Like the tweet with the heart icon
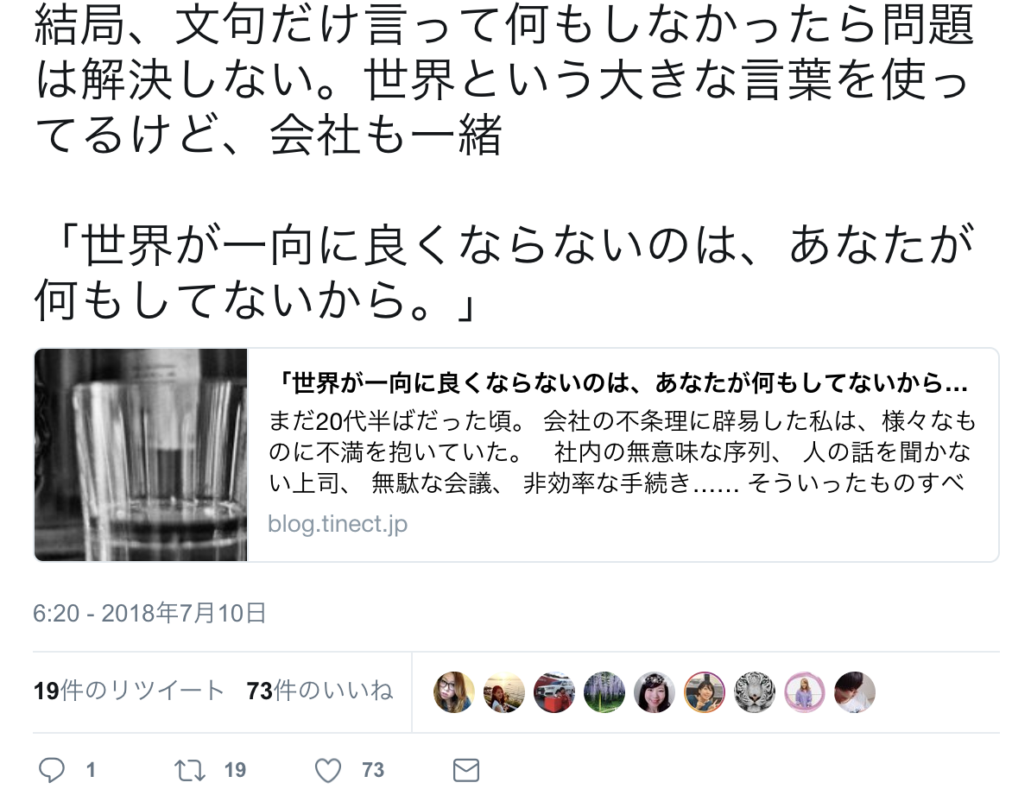The height and width of the screenshot is (789, 1012). pyautogui.click(x=328, y=770)
